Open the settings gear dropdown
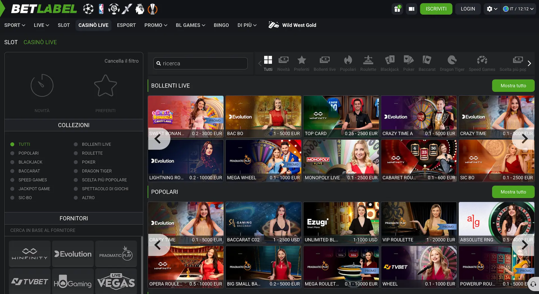539x294 pixels. pos(492,9)
